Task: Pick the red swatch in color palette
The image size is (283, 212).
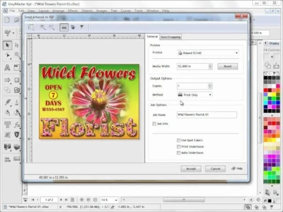Action: (265, 90)
